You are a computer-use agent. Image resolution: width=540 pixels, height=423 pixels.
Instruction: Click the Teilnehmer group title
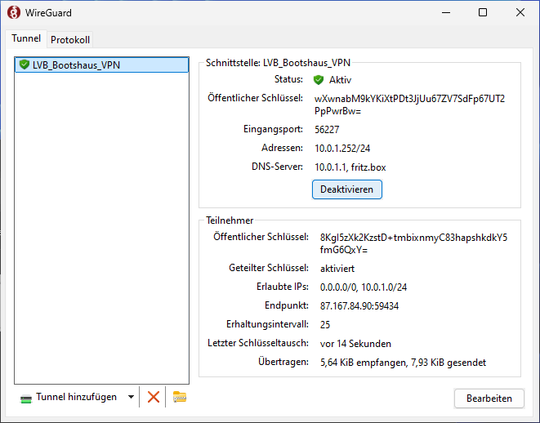(x=230, y=220)
